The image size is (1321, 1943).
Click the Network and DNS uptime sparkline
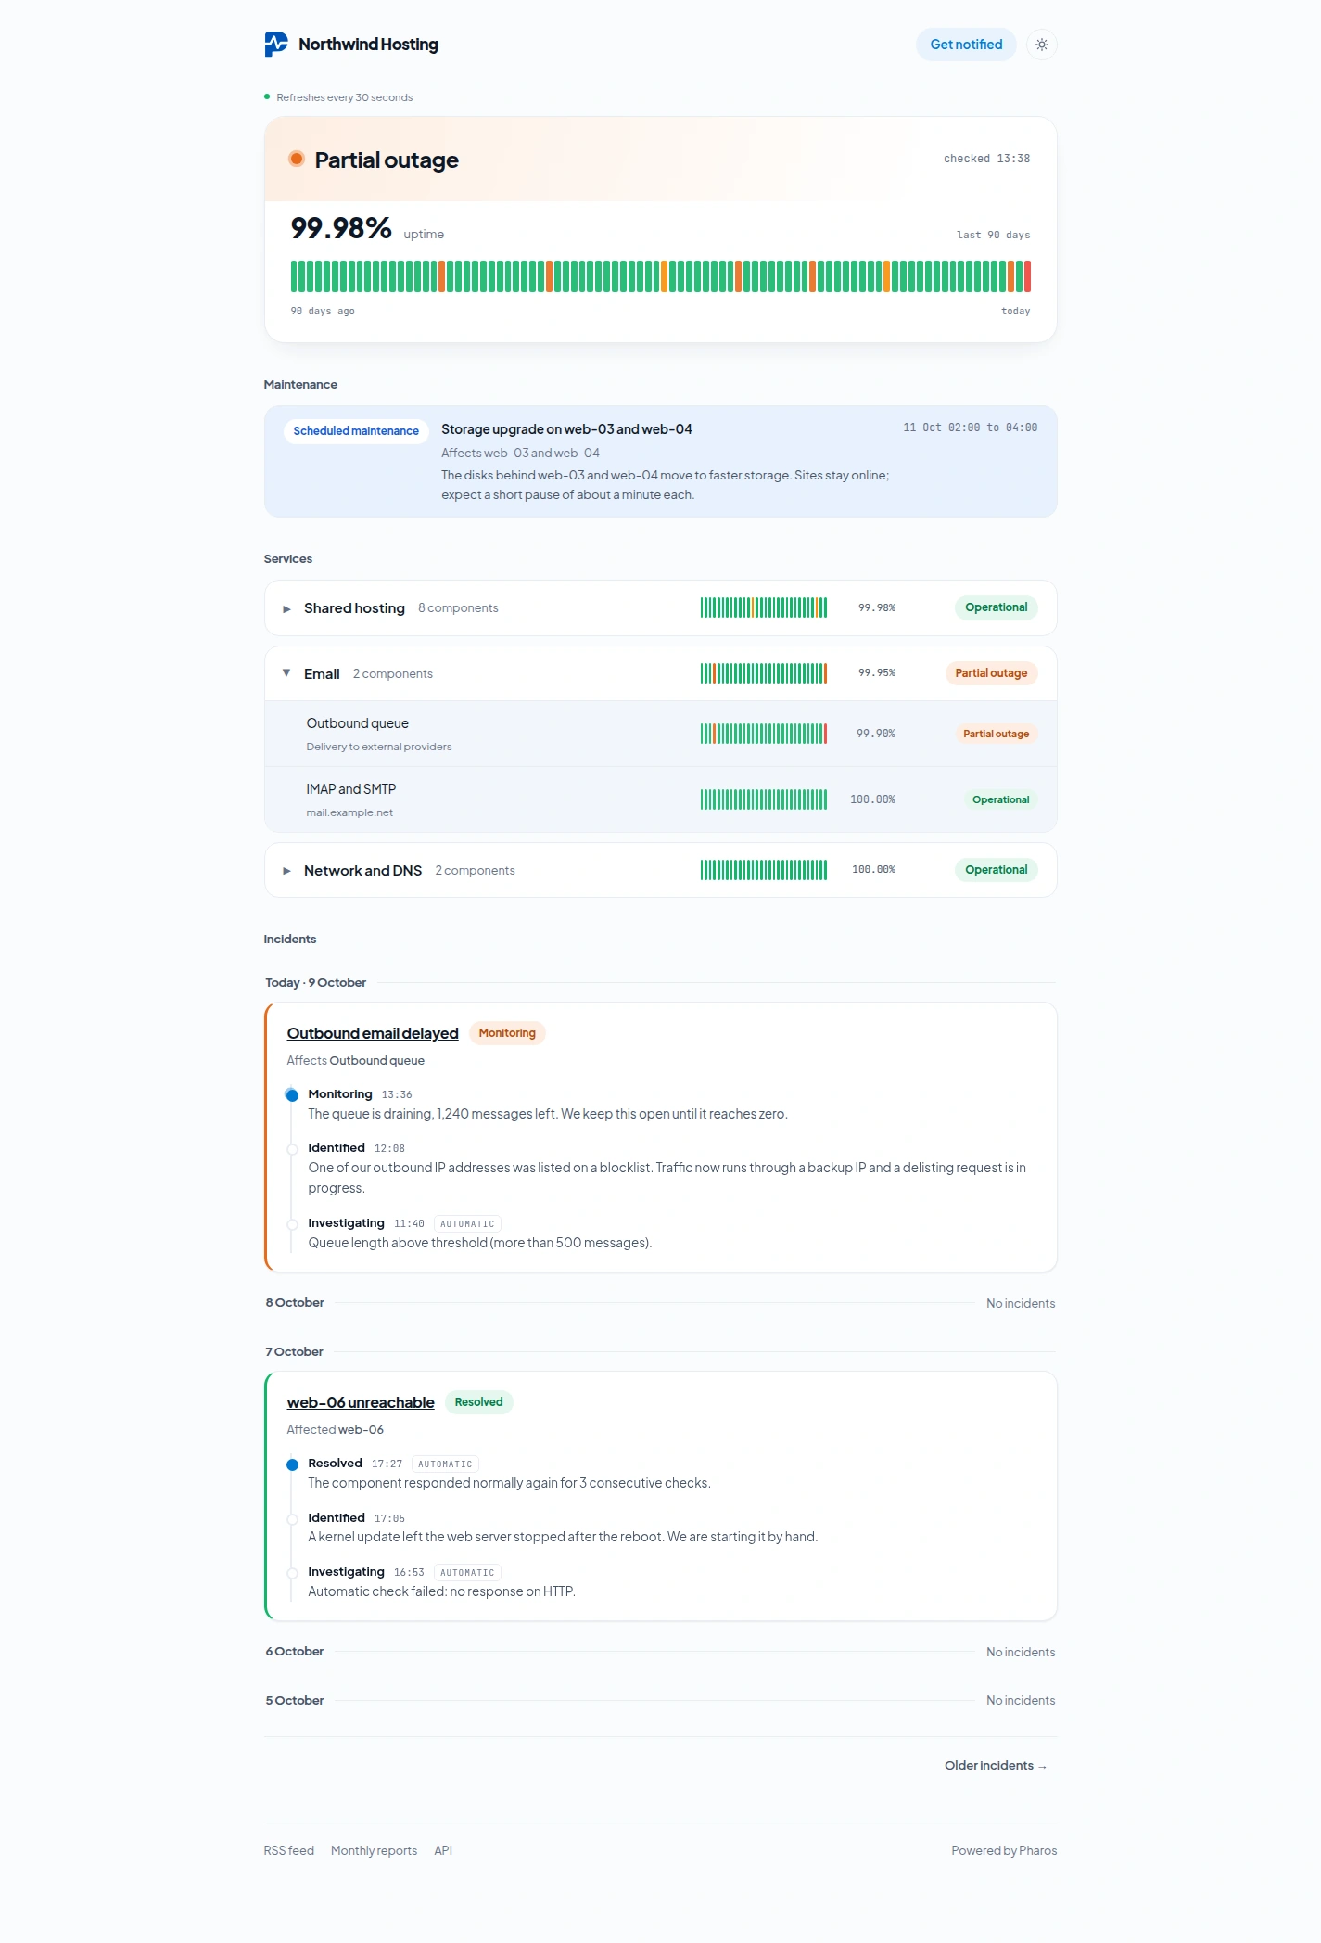point(764,870)
